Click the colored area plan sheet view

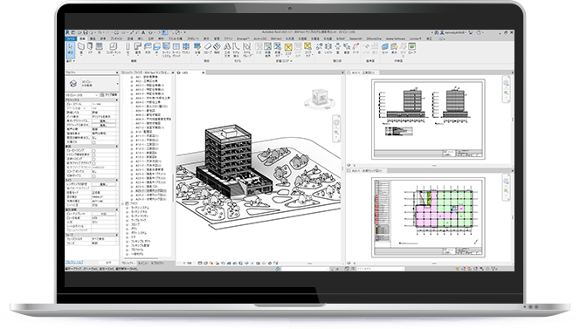pos(428,217)
